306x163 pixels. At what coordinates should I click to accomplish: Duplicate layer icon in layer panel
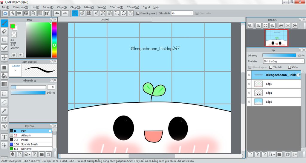pos(288,154)
